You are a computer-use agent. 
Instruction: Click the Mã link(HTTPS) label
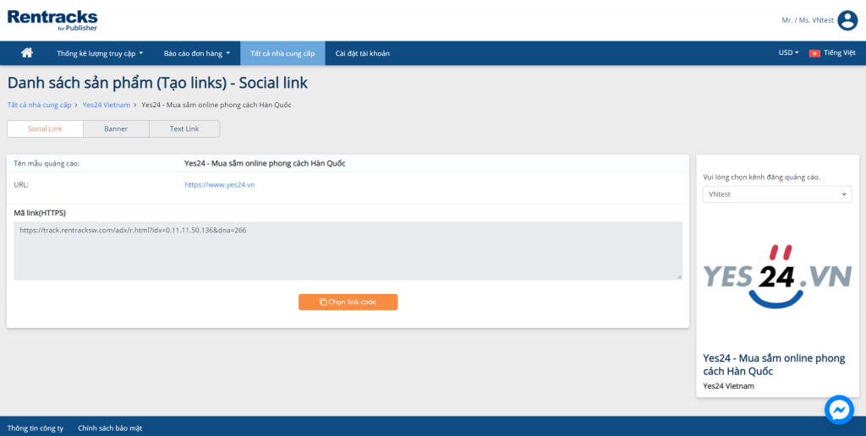point(40,213)
